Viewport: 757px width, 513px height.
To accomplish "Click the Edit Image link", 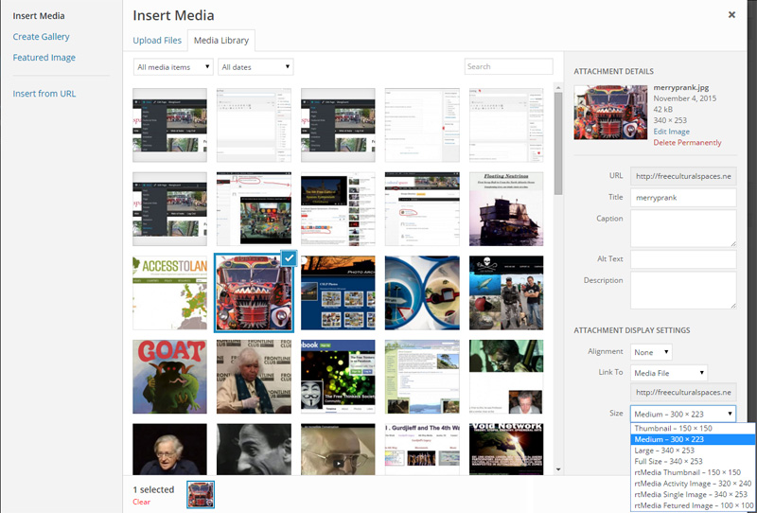I will 671,132.
